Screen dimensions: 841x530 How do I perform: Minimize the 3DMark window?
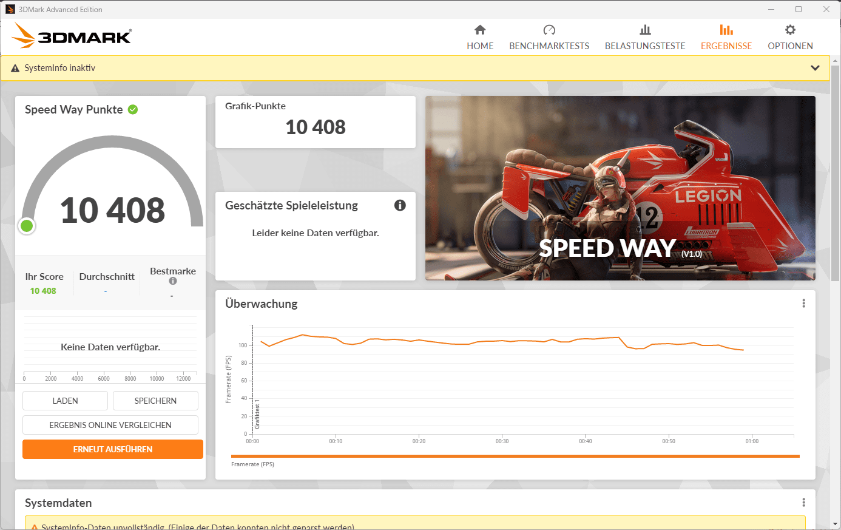(x=771, y=9)
